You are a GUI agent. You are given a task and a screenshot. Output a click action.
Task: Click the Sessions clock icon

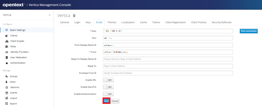(x=7, y=87)
